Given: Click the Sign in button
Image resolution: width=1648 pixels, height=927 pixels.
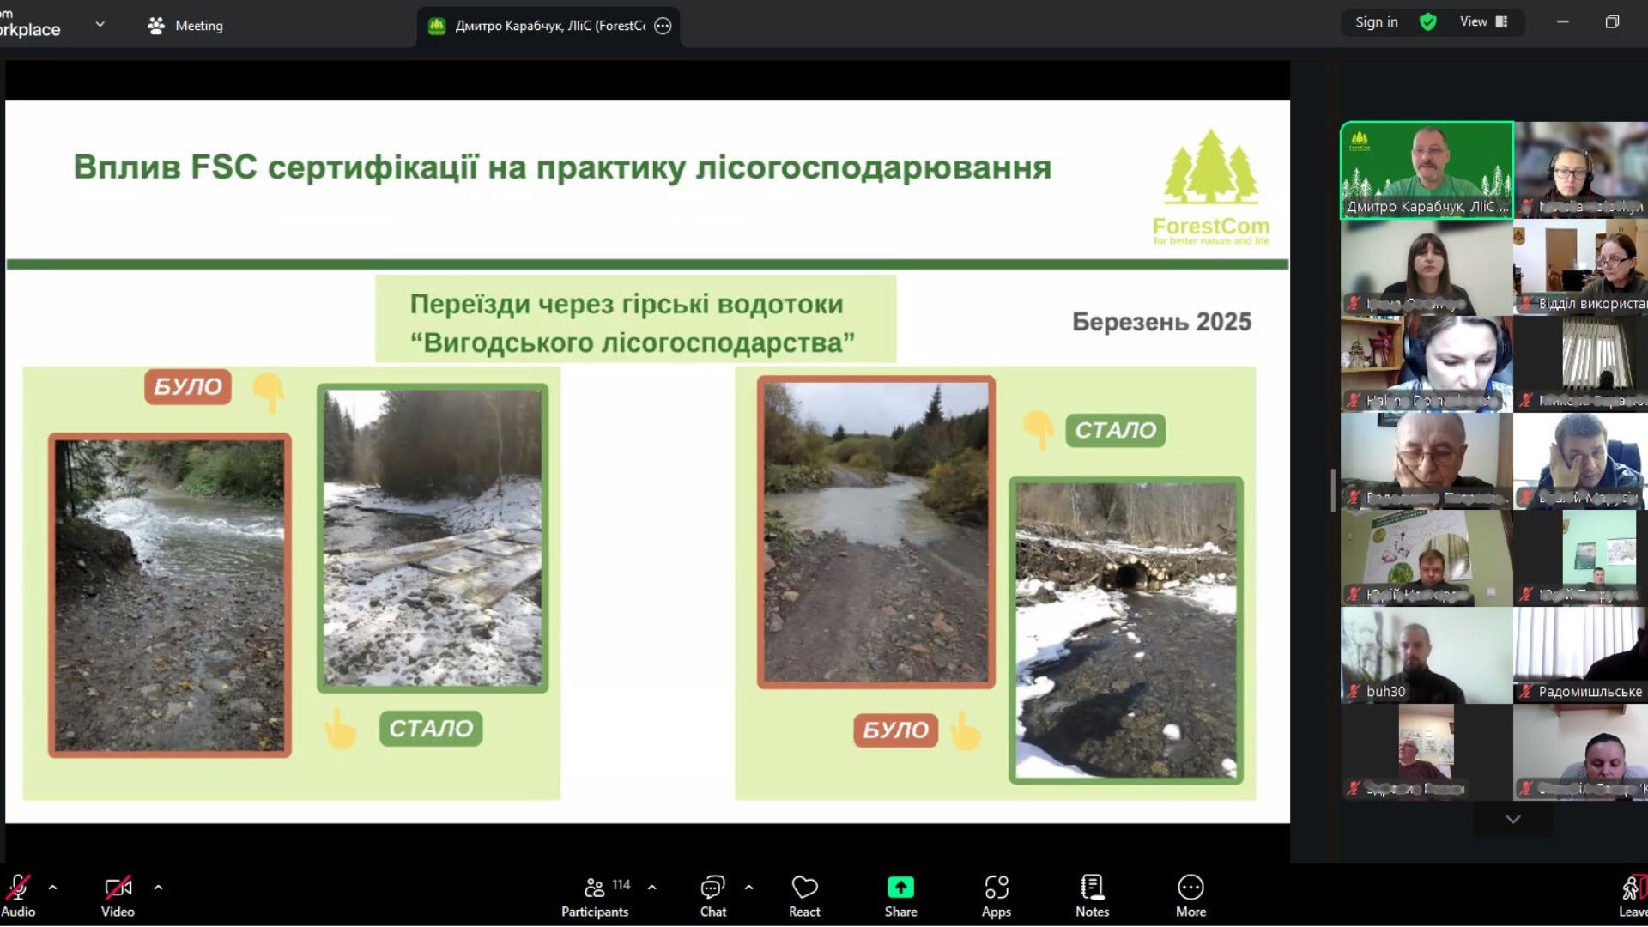Looking at the screenshot, I should (1376, 22).
